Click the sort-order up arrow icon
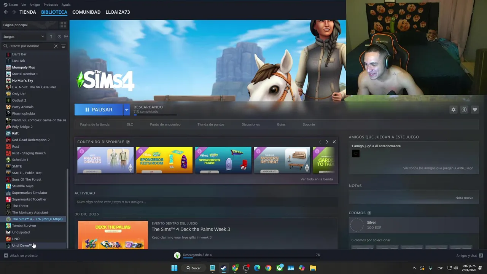Image resolution: width=487 pixels, height=274 pixels. click(51, 37)
